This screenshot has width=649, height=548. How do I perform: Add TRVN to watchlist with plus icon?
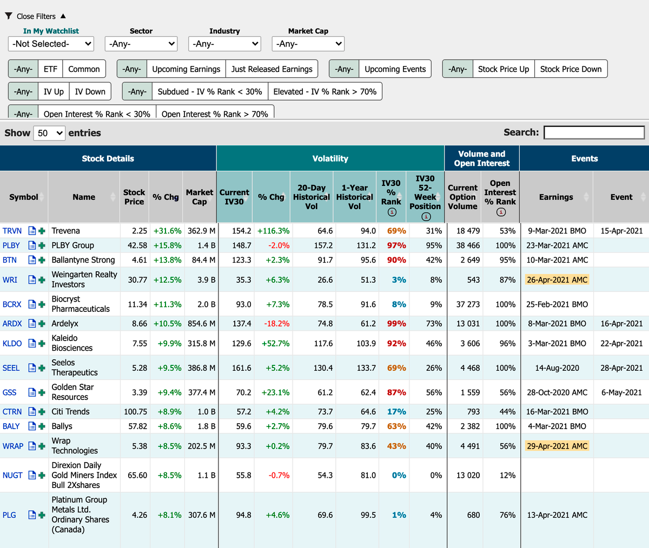tap(42, 231)
